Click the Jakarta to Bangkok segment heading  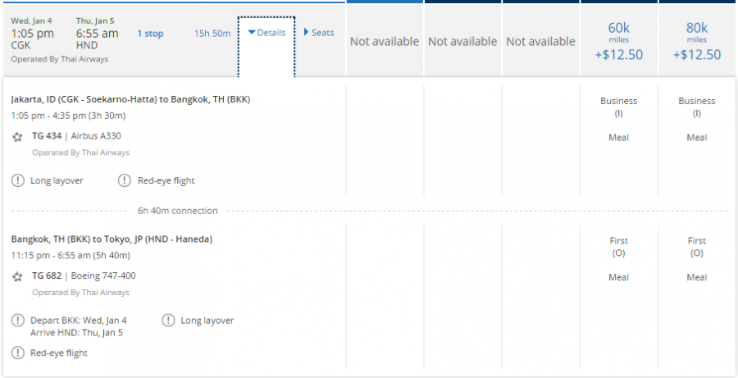[x=130, y=99]
